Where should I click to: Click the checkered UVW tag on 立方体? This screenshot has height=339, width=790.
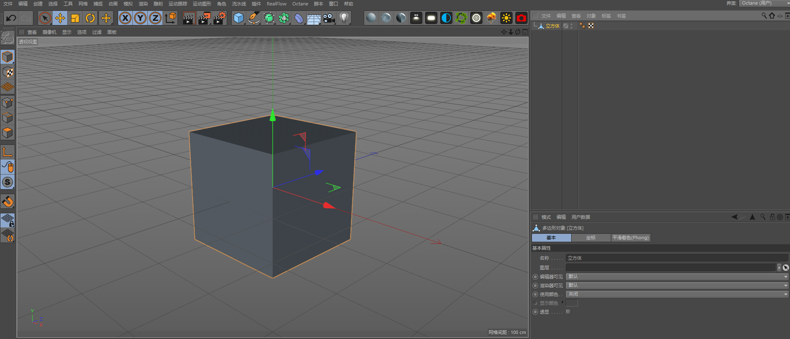click(591, 26)
